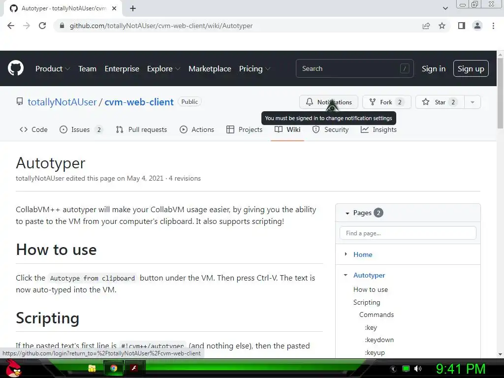This screenshot has width=504, height=378.
Task: Star the repository with Star button
Action: 440,102
